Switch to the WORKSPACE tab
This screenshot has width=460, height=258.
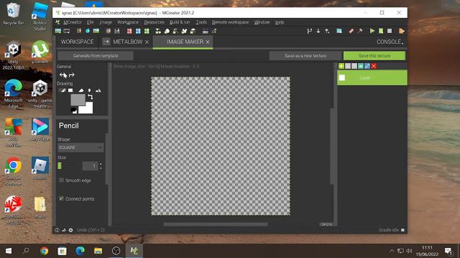point(78,42)
